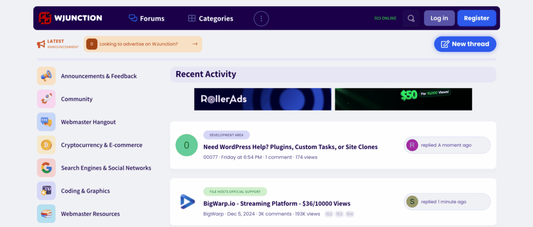Open the search icon

[411, 18]
